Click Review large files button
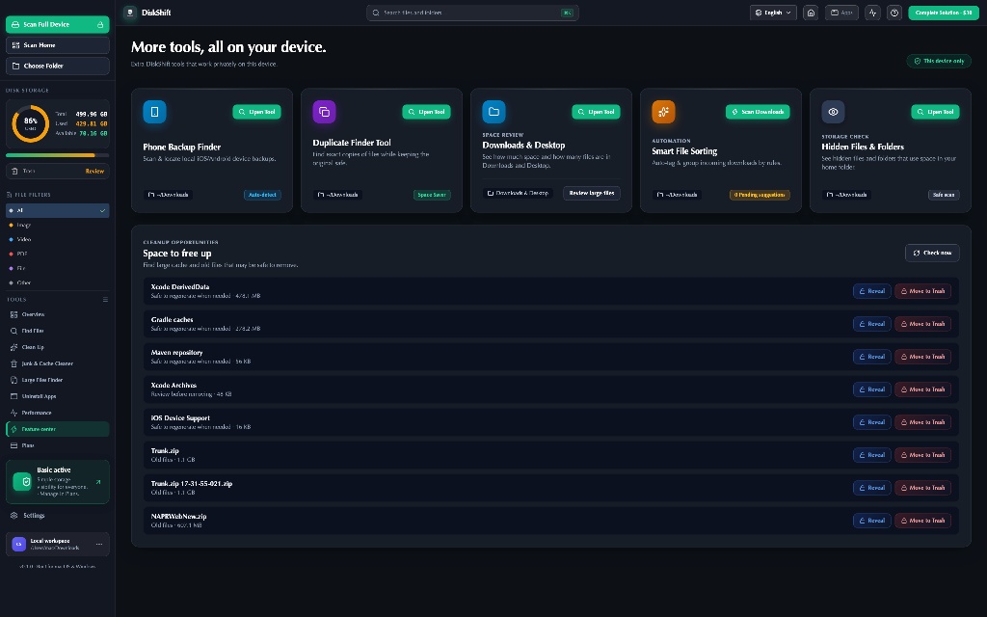The image size is (987, 617). 592,193
